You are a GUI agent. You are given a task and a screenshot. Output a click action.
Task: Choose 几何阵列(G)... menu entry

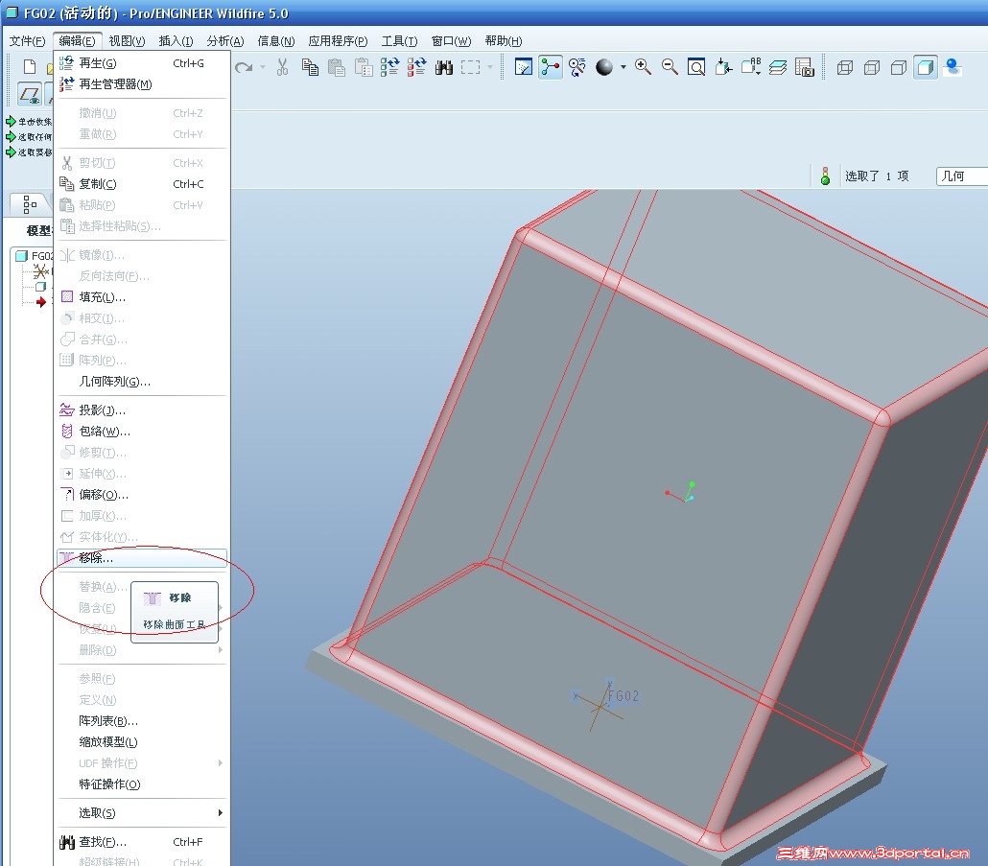pyautogui.click(x=141, y=381)
